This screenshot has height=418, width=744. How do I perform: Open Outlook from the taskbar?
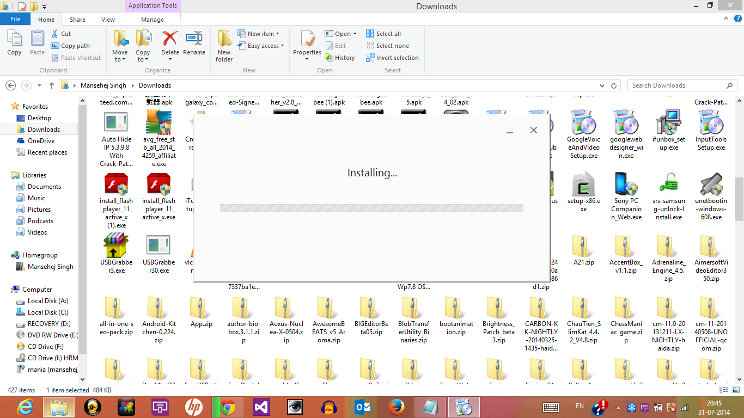[x=363, y=407]
